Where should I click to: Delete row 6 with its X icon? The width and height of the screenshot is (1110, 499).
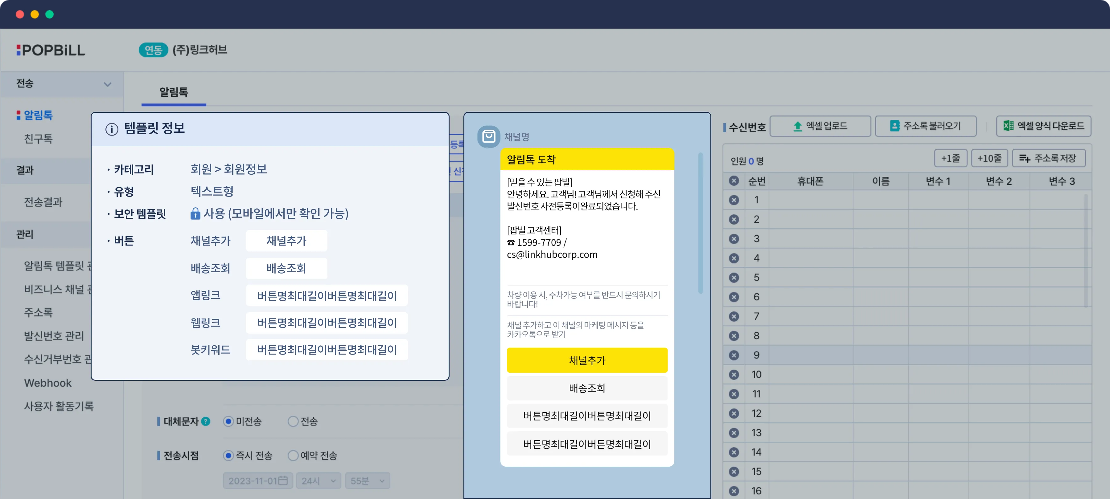pos(734,297)
